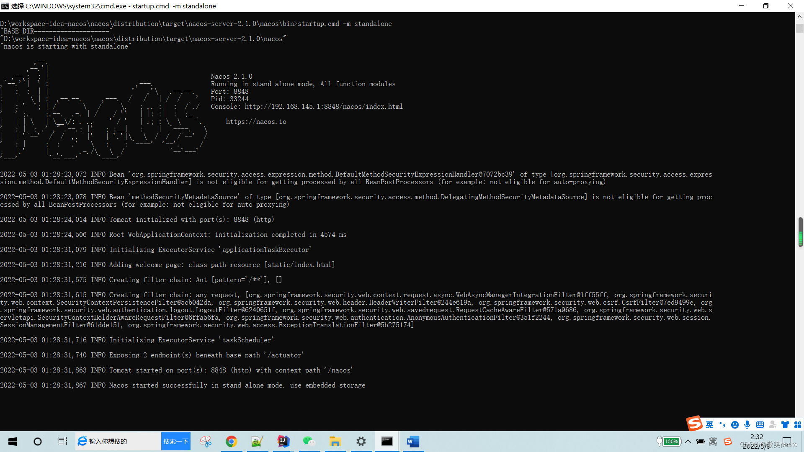Open the Snipping Tool taskbar icon
804x452 pixels.
(x=206, y=442)
